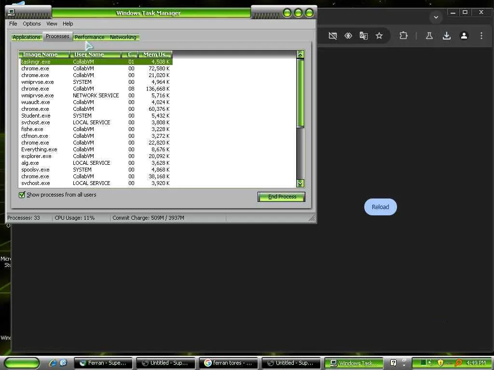This screenshot has width=494, height=370.
Task: Open the File menu in Task Manager
Action: point(13,24)
